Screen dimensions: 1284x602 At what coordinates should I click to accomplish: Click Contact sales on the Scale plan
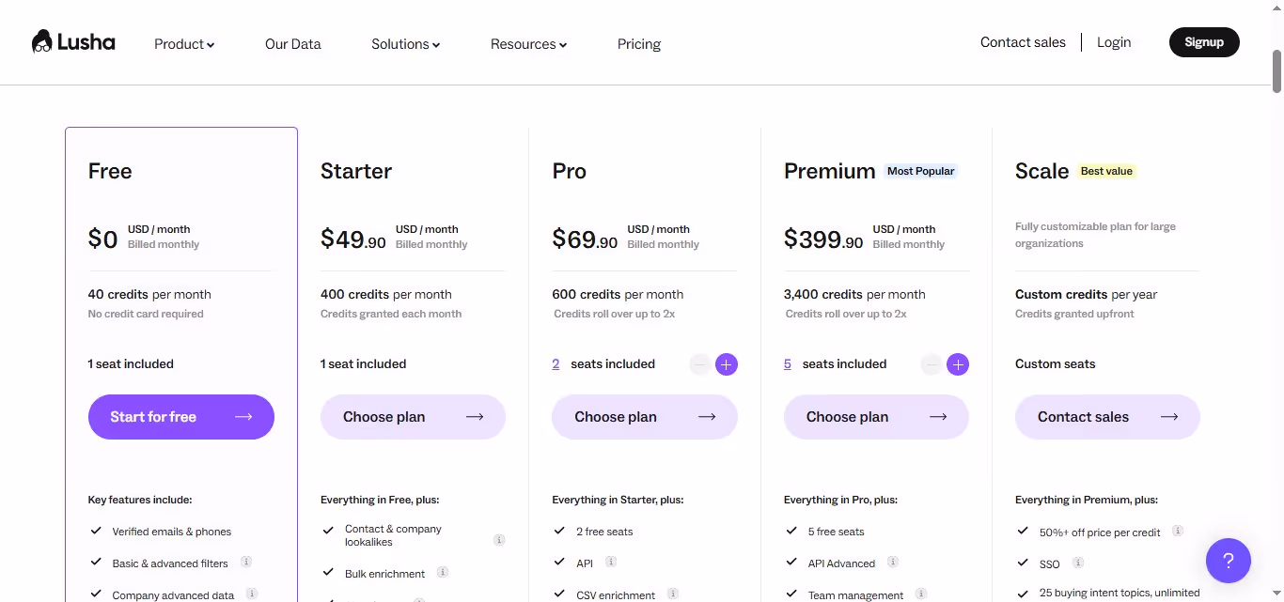click(x=1107, y=416)
